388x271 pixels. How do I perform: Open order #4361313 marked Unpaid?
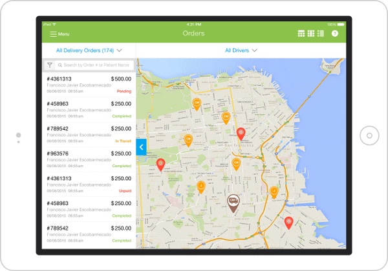(89, 185)
